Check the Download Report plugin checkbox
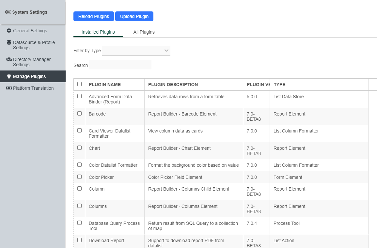377x248 pixels. [x=79, y=240]
